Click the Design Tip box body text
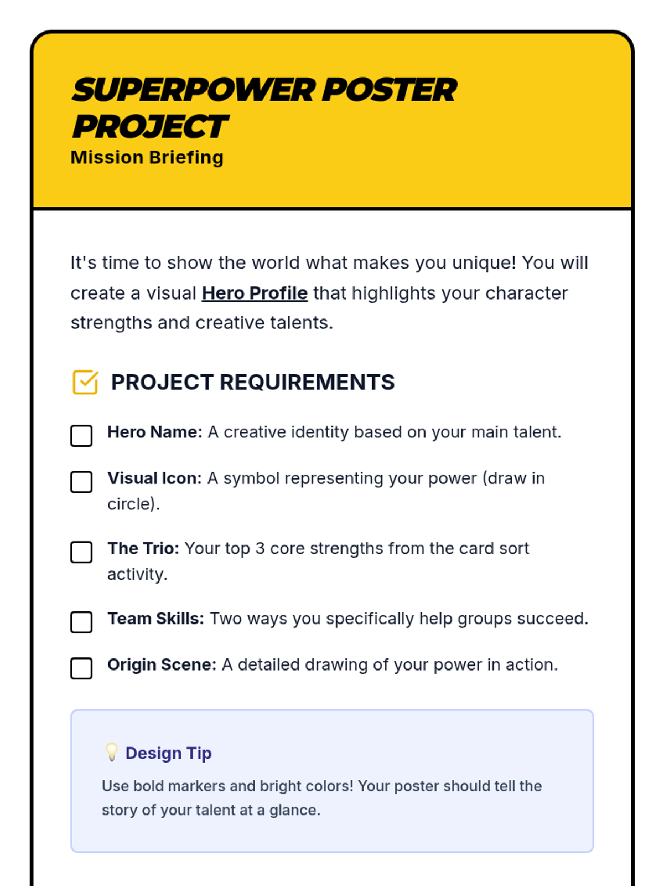 pos(322,798)
